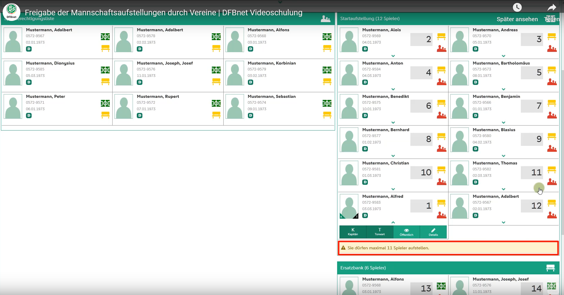
Task: Add Mustermann, Peter to starting lineup via pitch icon
Action: [x=105, y=103]
